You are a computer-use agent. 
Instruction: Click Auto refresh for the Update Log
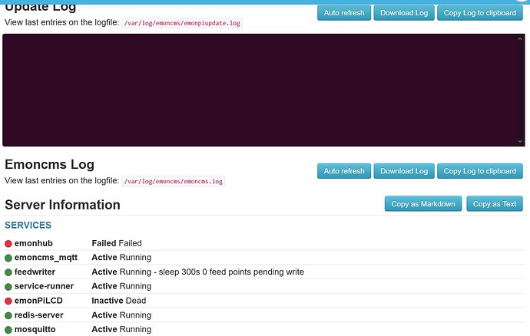tap(344, 13)
